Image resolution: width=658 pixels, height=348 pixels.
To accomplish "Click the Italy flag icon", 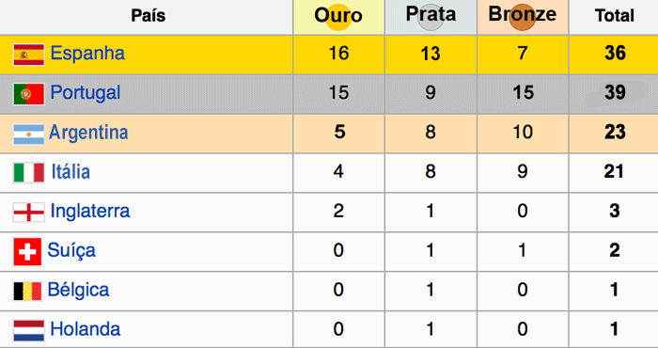I will click(28, 173).
